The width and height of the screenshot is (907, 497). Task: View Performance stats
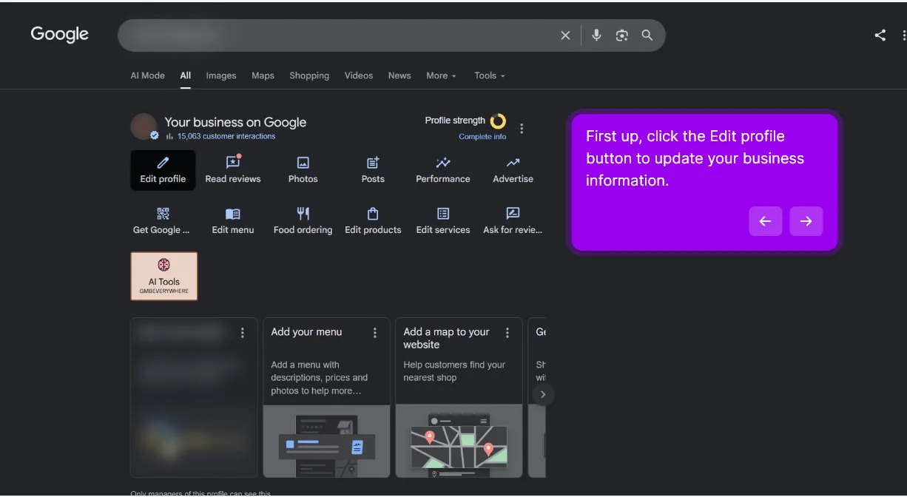click(x=443, y=170)
